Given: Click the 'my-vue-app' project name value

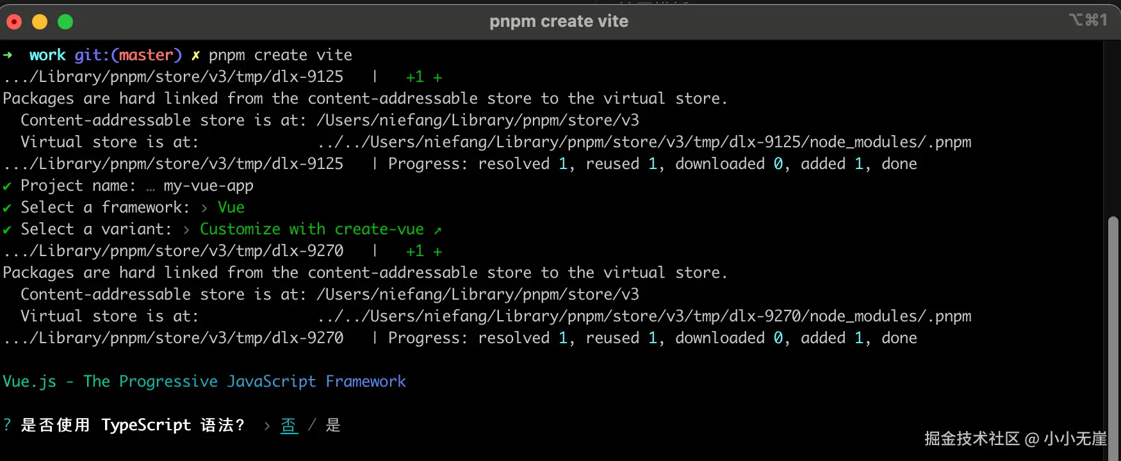Looking at the screenshot, I should click(209, 186).
